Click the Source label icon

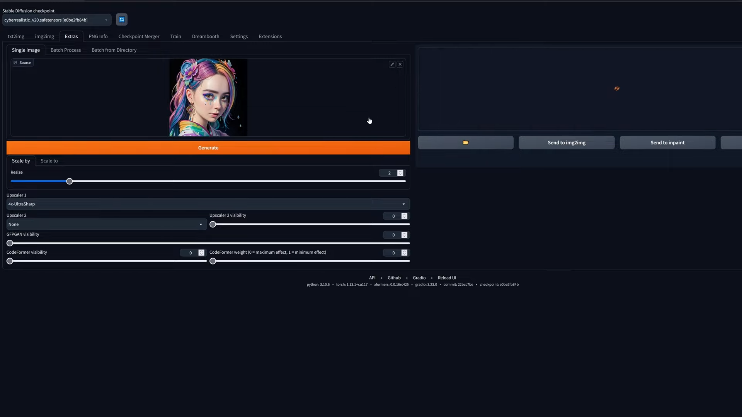pyautogui.click(x=15, y=63)
